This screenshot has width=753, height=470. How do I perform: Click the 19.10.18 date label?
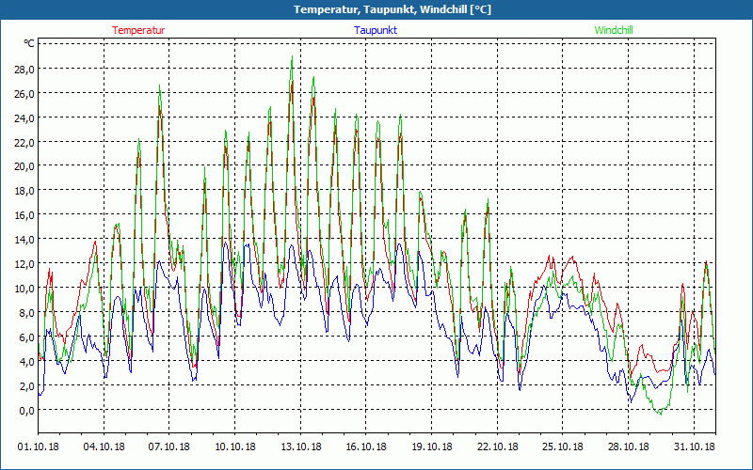click(432, 446)
